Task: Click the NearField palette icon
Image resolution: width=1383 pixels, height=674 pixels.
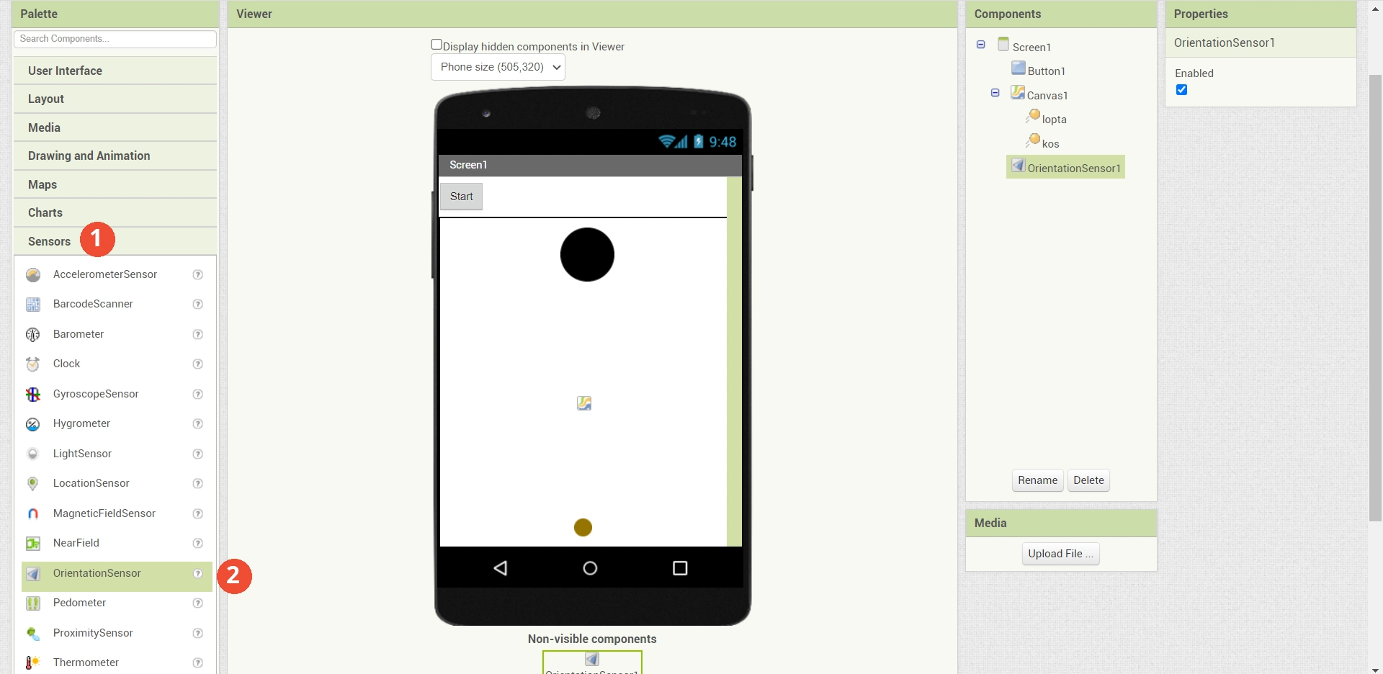Action: tap(33, 544)
